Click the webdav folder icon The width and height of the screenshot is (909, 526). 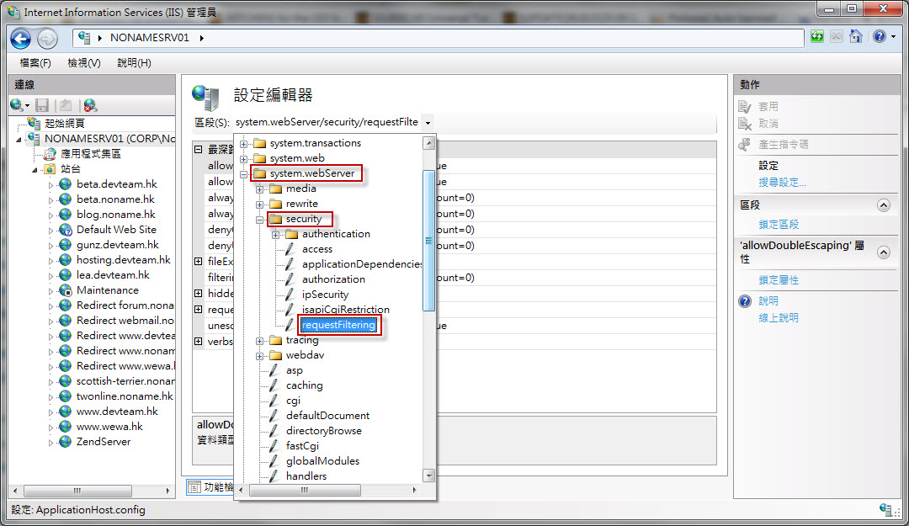click(x=276, y=355)
